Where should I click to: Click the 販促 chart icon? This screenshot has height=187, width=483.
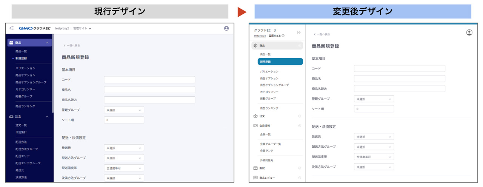point(255,168)
